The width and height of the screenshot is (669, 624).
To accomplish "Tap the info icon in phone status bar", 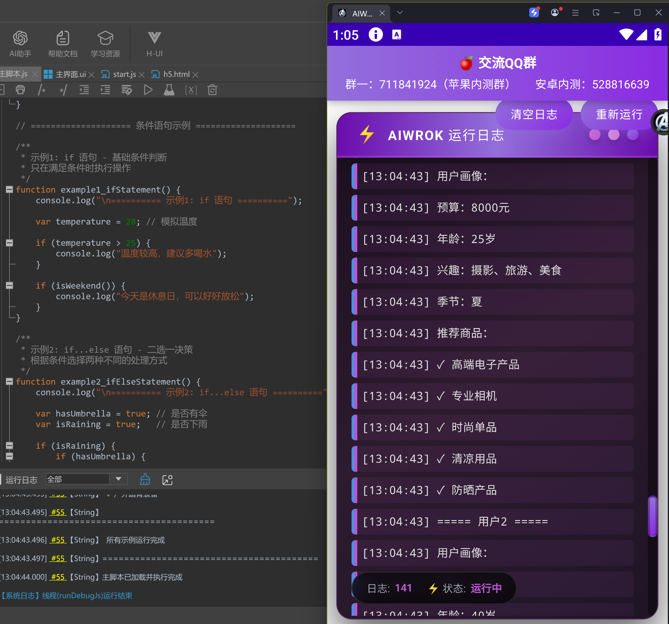I will click(x=376, y=34).
